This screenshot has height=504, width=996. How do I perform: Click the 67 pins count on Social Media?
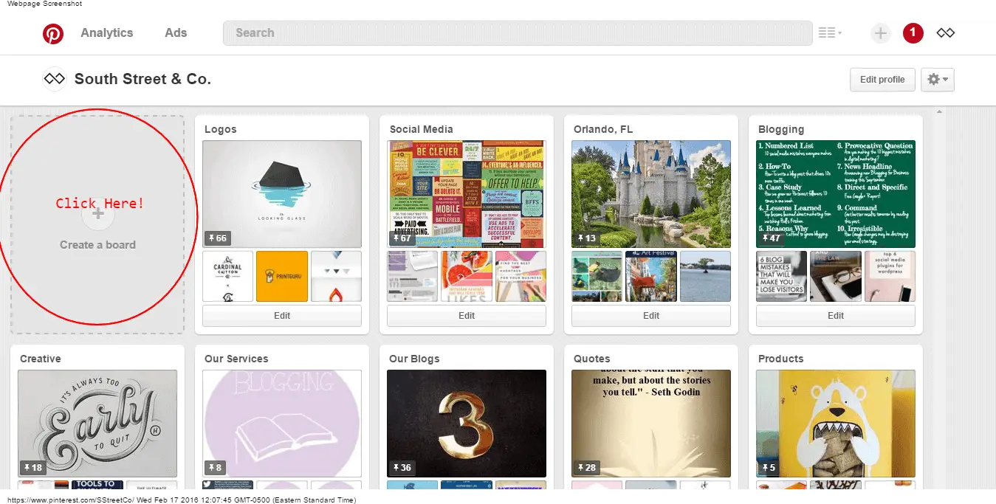click(x=401, y=238)
